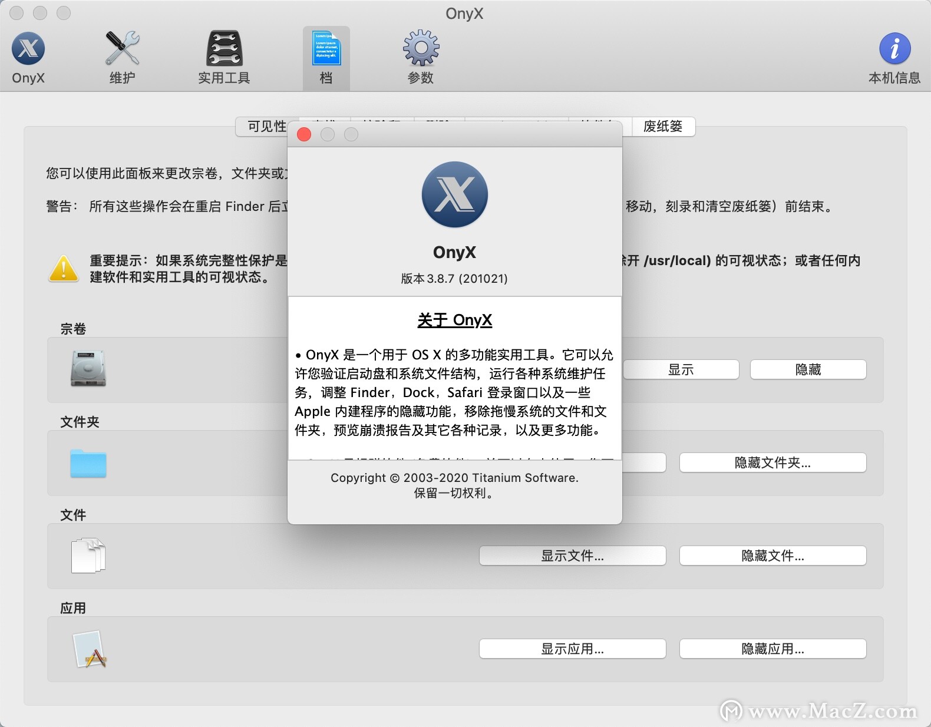The width and height of the screenshot is (931, 727).
Task: Click the 显示文件... button
Action: pyautogui.click(x=572, y=556)
